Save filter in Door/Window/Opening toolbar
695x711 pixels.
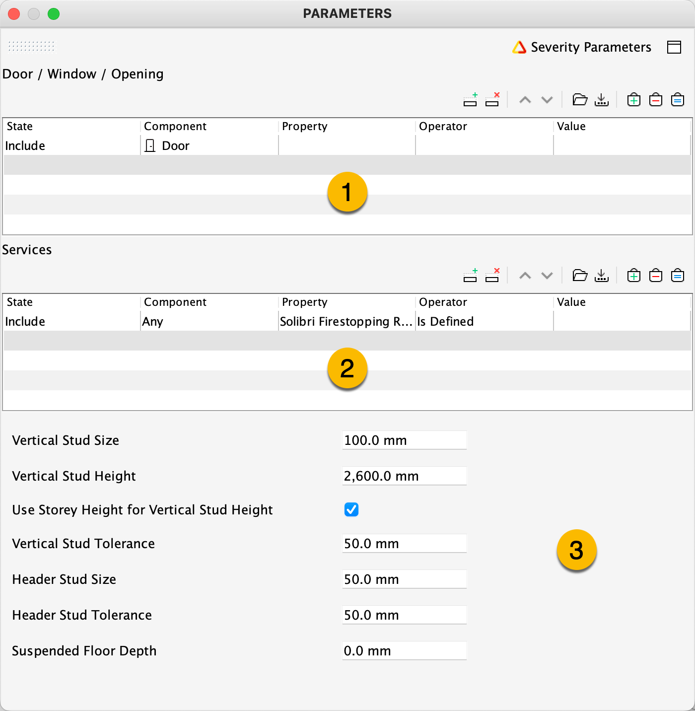[x=602, y=100]
